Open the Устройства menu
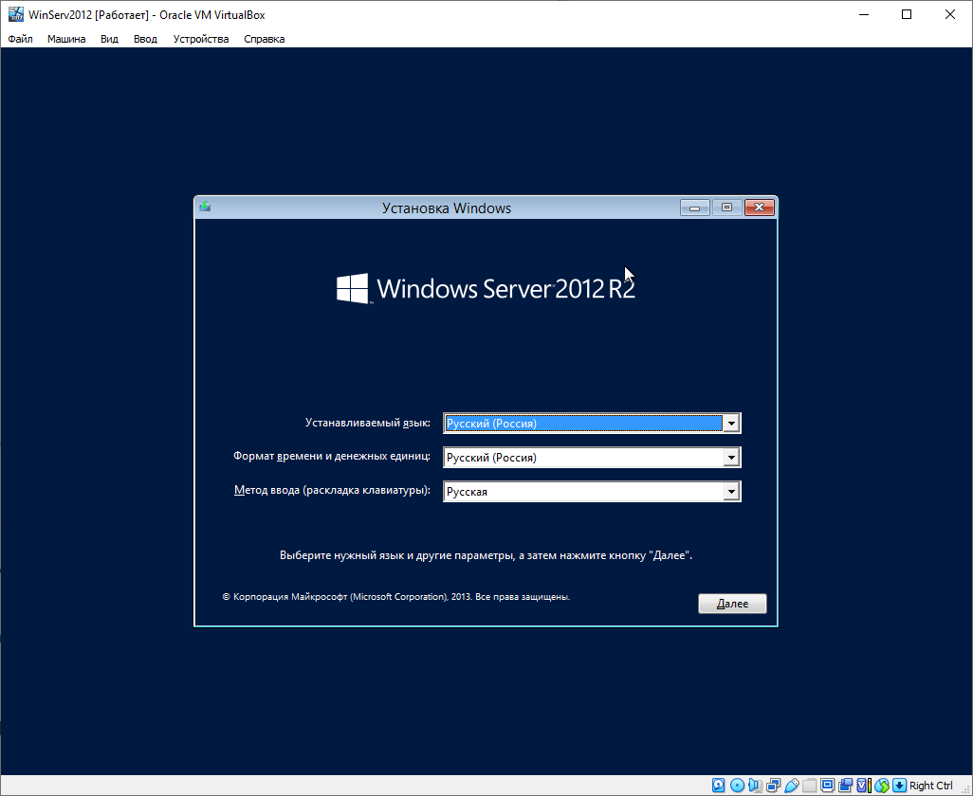Screen dimensions: 973x796 (201, 39)
